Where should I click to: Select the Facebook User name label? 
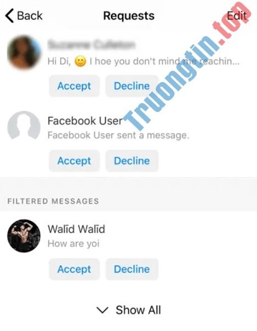pos(85,121)
